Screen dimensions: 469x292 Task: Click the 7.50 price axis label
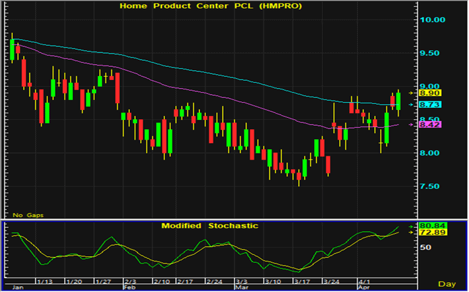tap(437, 186)
